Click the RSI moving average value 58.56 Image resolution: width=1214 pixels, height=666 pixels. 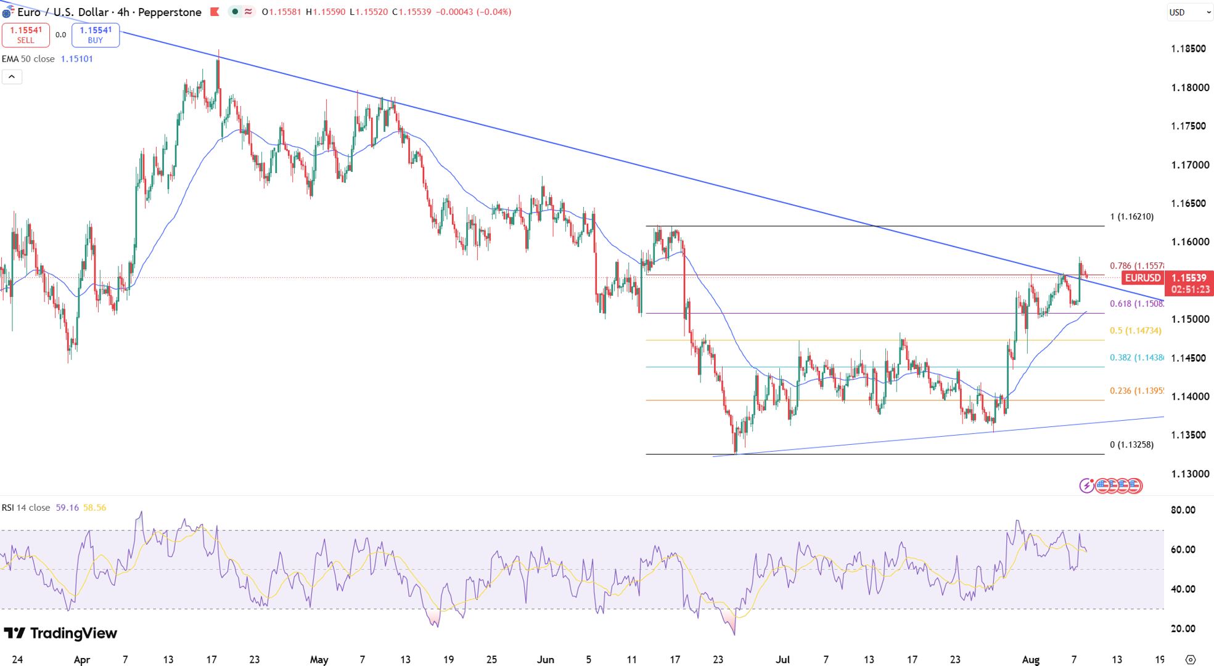click(x=94, y=508)
